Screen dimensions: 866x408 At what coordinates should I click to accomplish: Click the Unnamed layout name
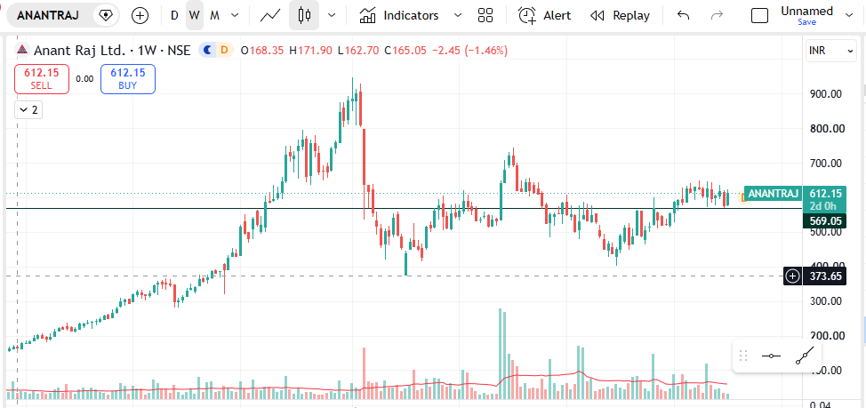pos(806,11)
